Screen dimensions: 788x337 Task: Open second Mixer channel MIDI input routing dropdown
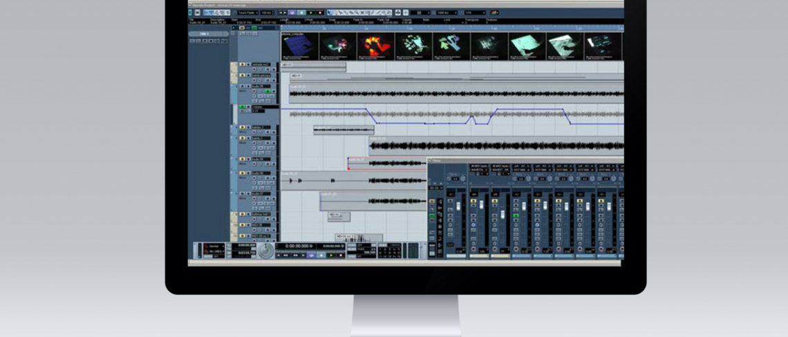(x=479, y=166)
